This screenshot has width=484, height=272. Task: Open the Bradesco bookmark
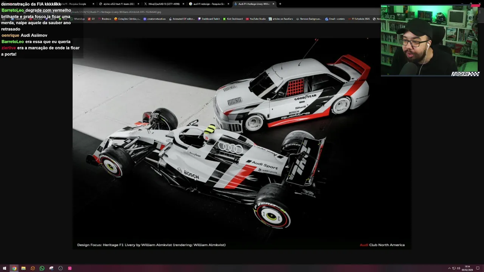(x=105, y=19)
